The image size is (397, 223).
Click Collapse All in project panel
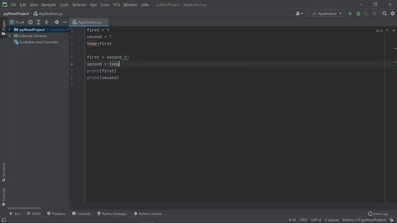coord(47,22)
